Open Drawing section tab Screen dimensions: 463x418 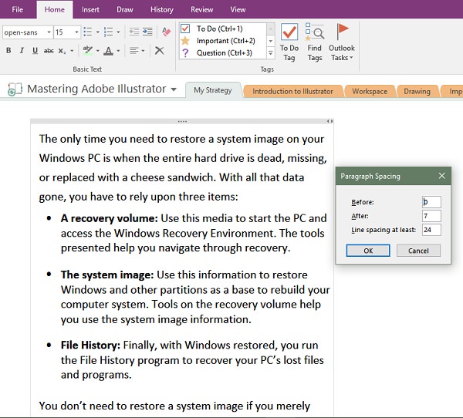417,92
